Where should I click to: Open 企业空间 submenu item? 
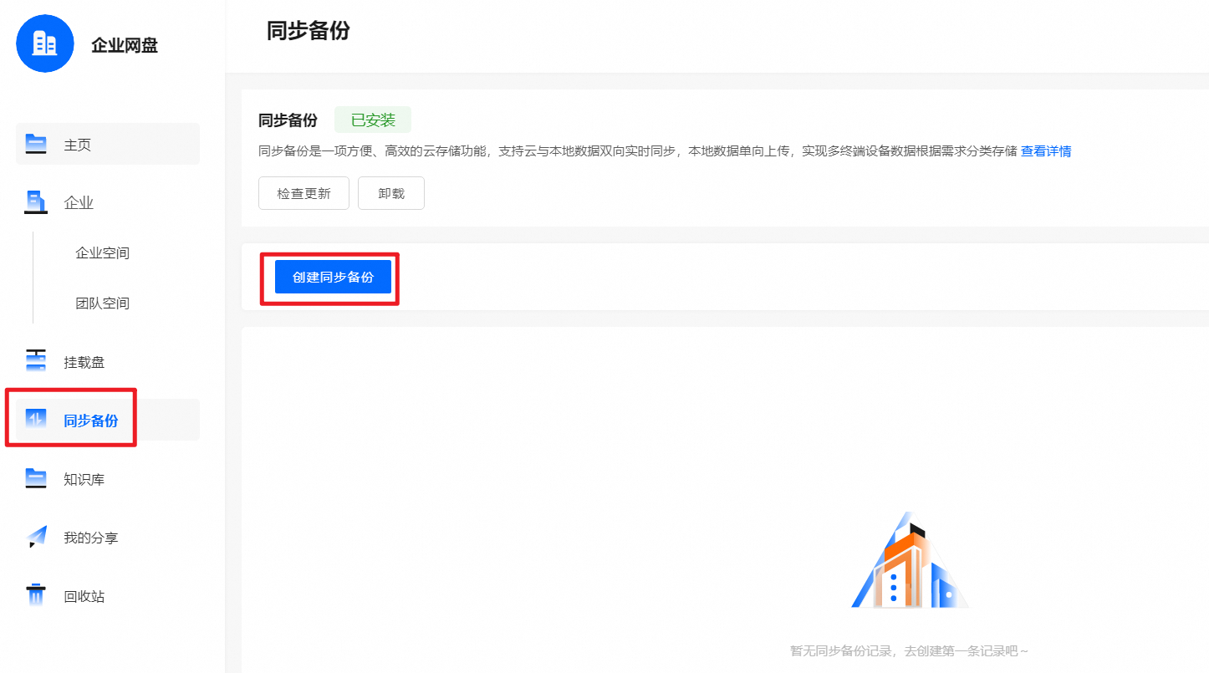coord(103,252)
